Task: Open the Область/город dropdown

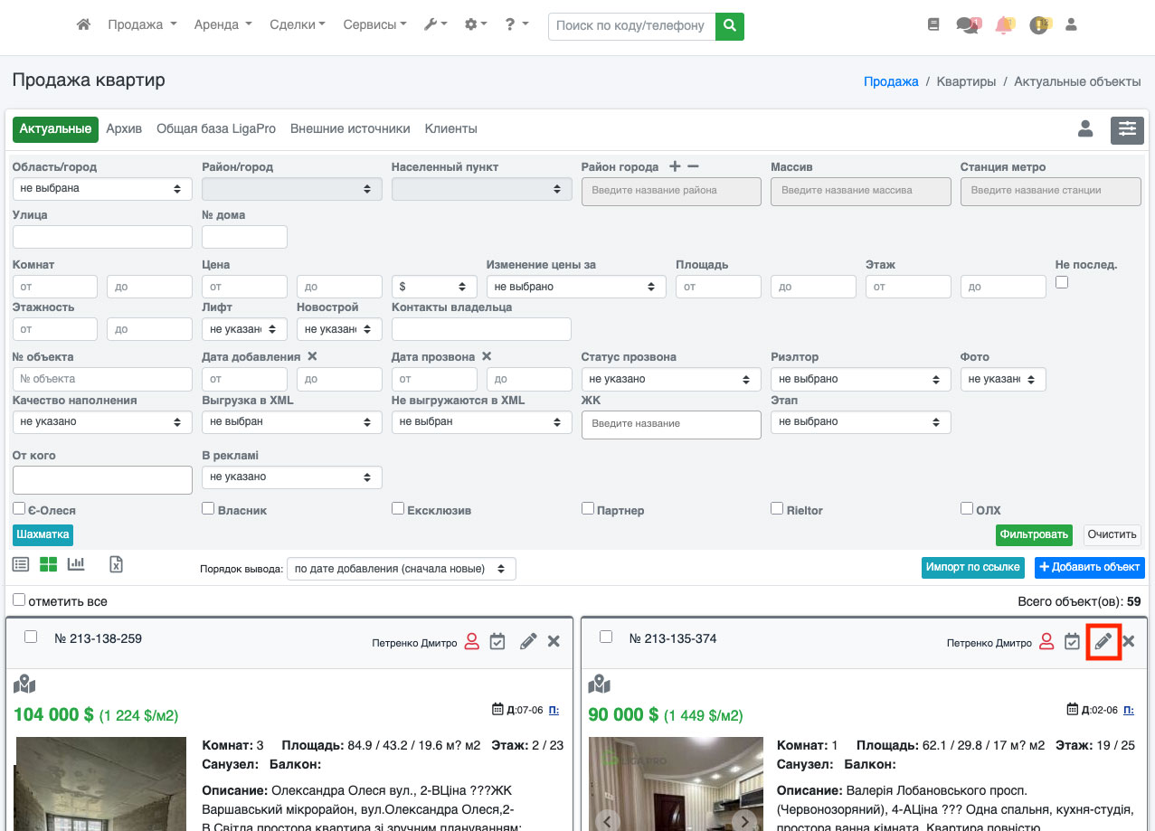Action: click(102, 189)
